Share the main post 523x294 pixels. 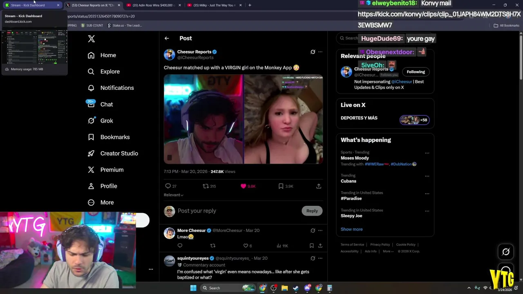(319, 186)
